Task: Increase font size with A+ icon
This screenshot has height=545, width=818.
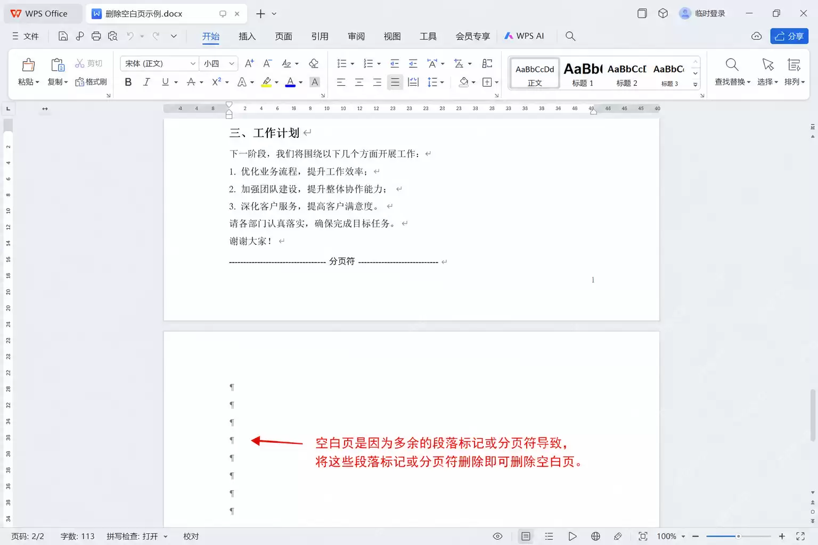Action: click(x=249, y=63)
